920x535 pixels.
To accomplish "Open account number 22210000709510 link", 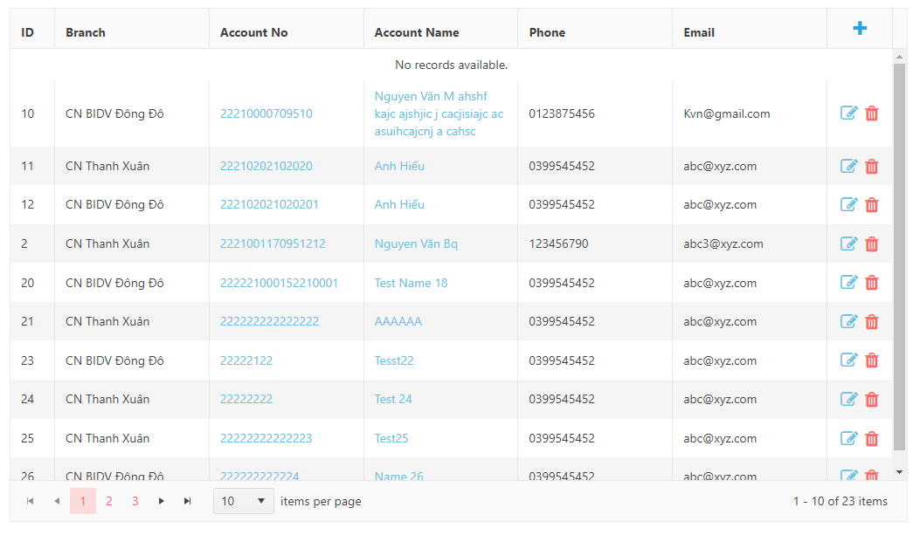I will [266, 113].
